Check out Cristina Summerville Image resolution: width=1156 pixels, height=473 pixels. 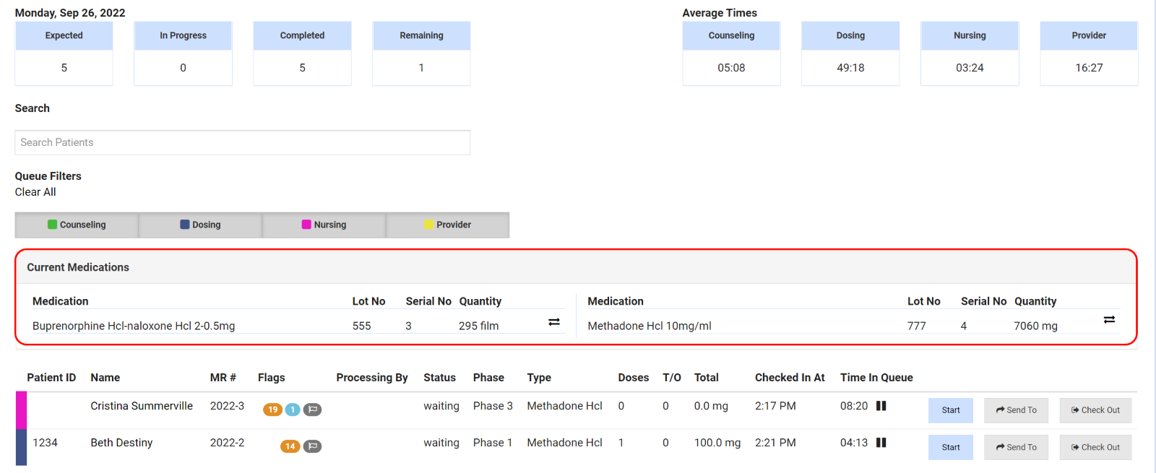tap(1095, 410)
